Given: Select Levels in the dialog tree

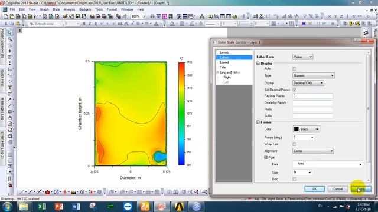Looking at the screenshot, I should tap(224, 52).
